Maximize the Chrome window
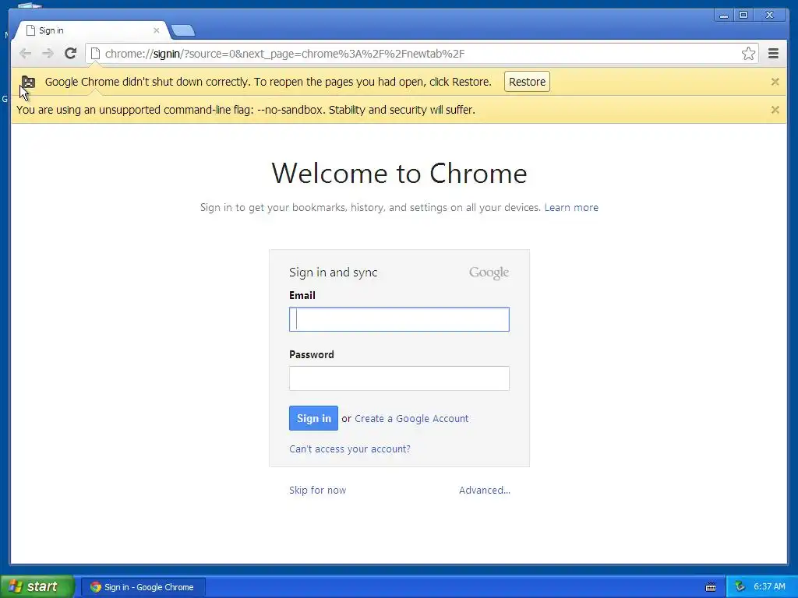 (x=743, y=16)
